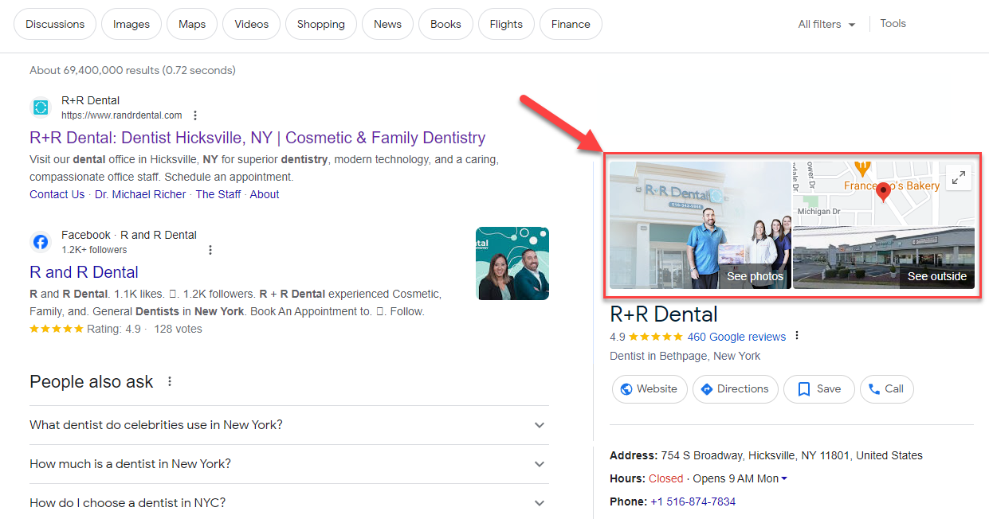The image size is (989, 519).
Task: Switch to the Images filter
Action: tap(131, 24)
